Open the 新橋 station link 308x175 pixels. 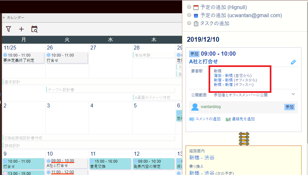coord(217,71)
